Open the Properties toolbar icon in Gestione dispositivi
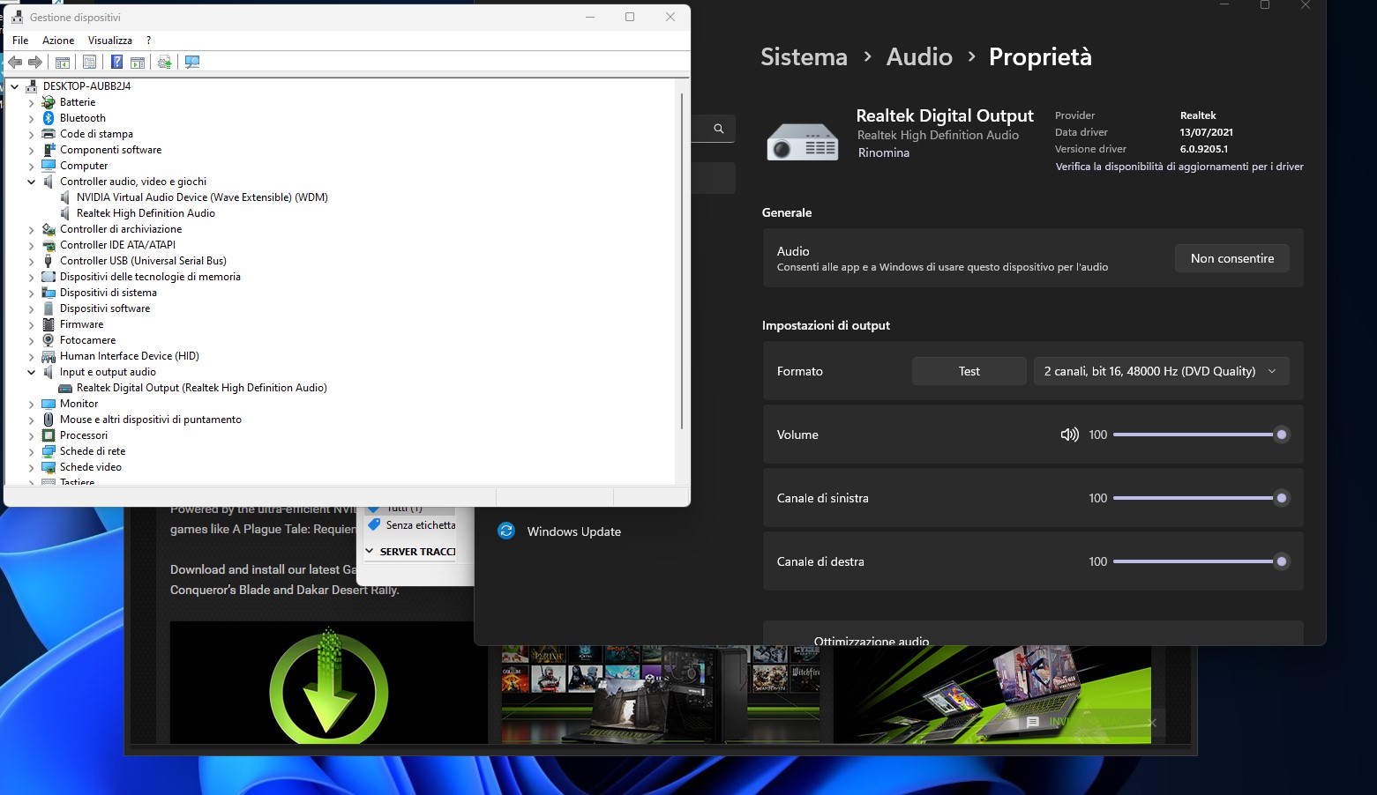This screenshot has height=795, width=1377. tap(89, 62)
